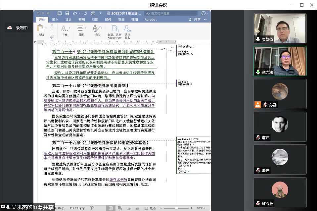Switch to Web Layout view in status bar

point(119,208)
